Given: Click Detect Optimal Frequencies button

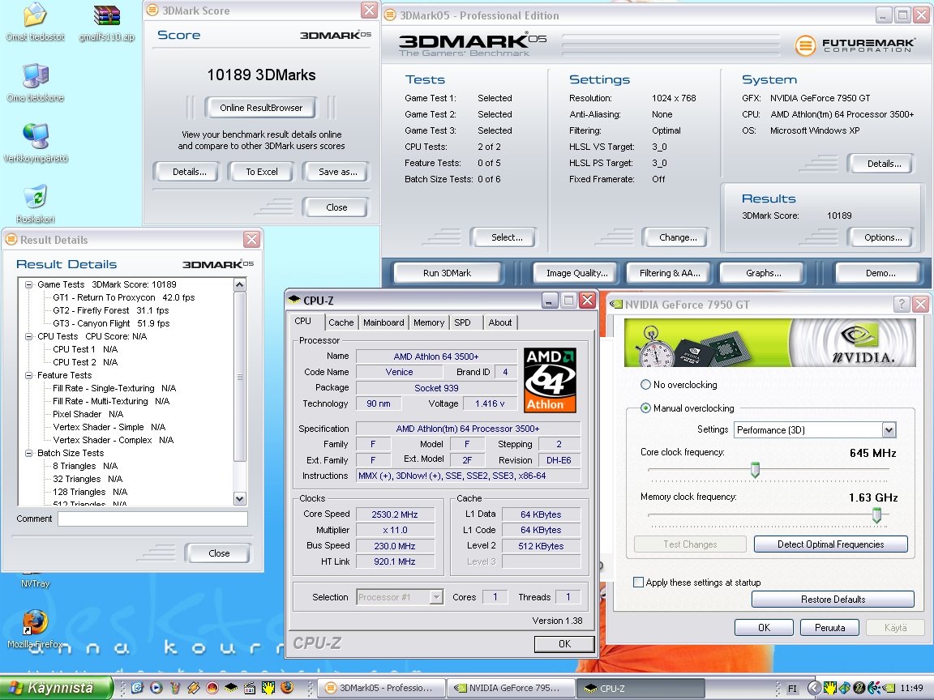Looking at the screenshot, I should pyautogui.click(x=830, y=544).
